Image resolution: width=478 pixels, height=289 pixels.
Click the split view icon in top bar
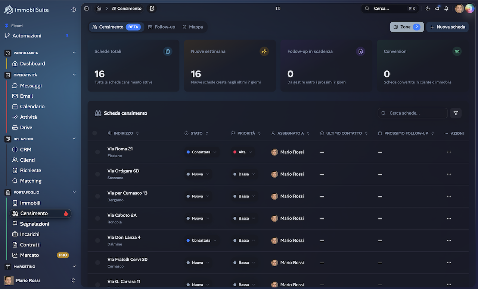[278, 9]
